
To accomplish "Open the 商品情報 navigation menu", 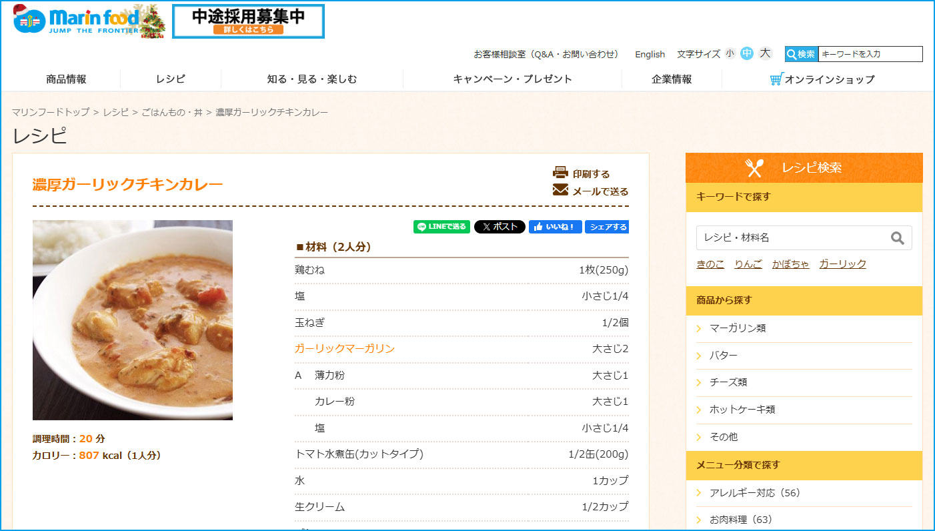I will point(66,79).
